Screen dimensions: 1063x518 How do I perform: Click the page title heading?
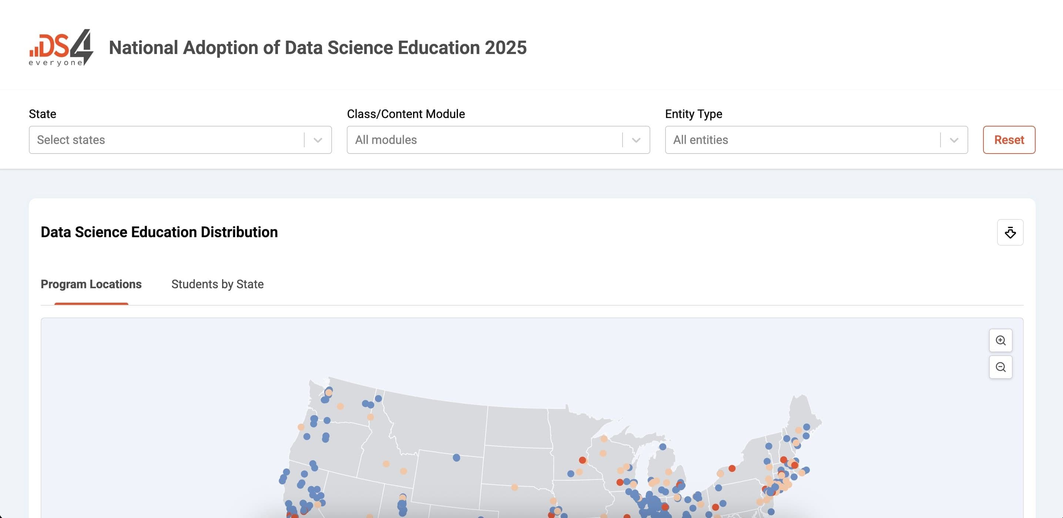point(318,48)
